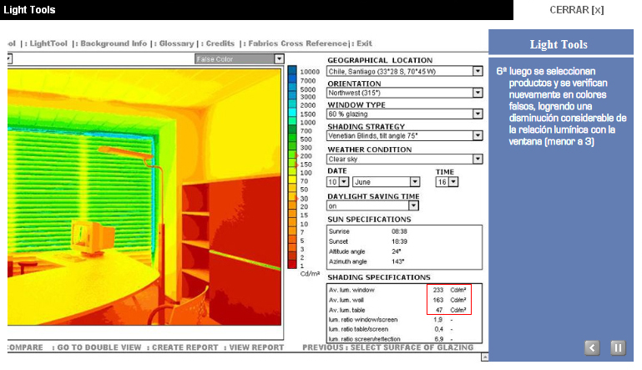Click the Altitude angle value 24°
The height and width of the screenshot is (370, 642).
tap(397, 251)
